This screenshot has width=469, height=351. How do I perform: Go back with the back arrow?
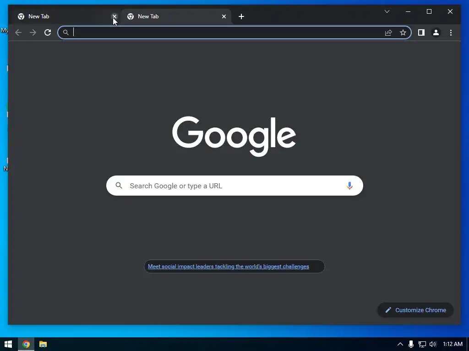tap(18, 32)
